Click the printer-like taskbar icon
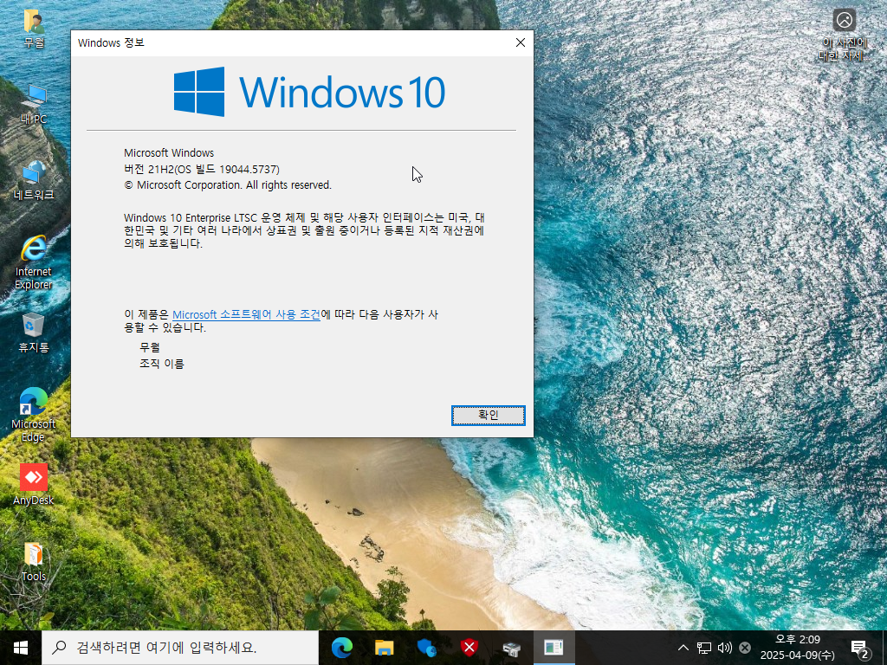The width and height of the screenshot is (887, 665). pos(511,648)
